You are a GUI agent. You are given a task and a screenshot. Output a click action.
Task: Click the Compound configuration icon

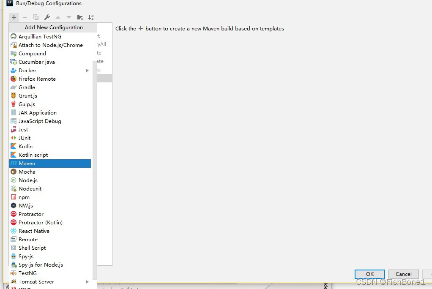tap(14, 53)
